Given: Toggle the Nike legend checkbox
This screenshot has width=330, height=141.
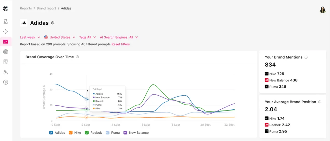Looking at the screenshot, I should pyautogui.click(x=71, y=133).
